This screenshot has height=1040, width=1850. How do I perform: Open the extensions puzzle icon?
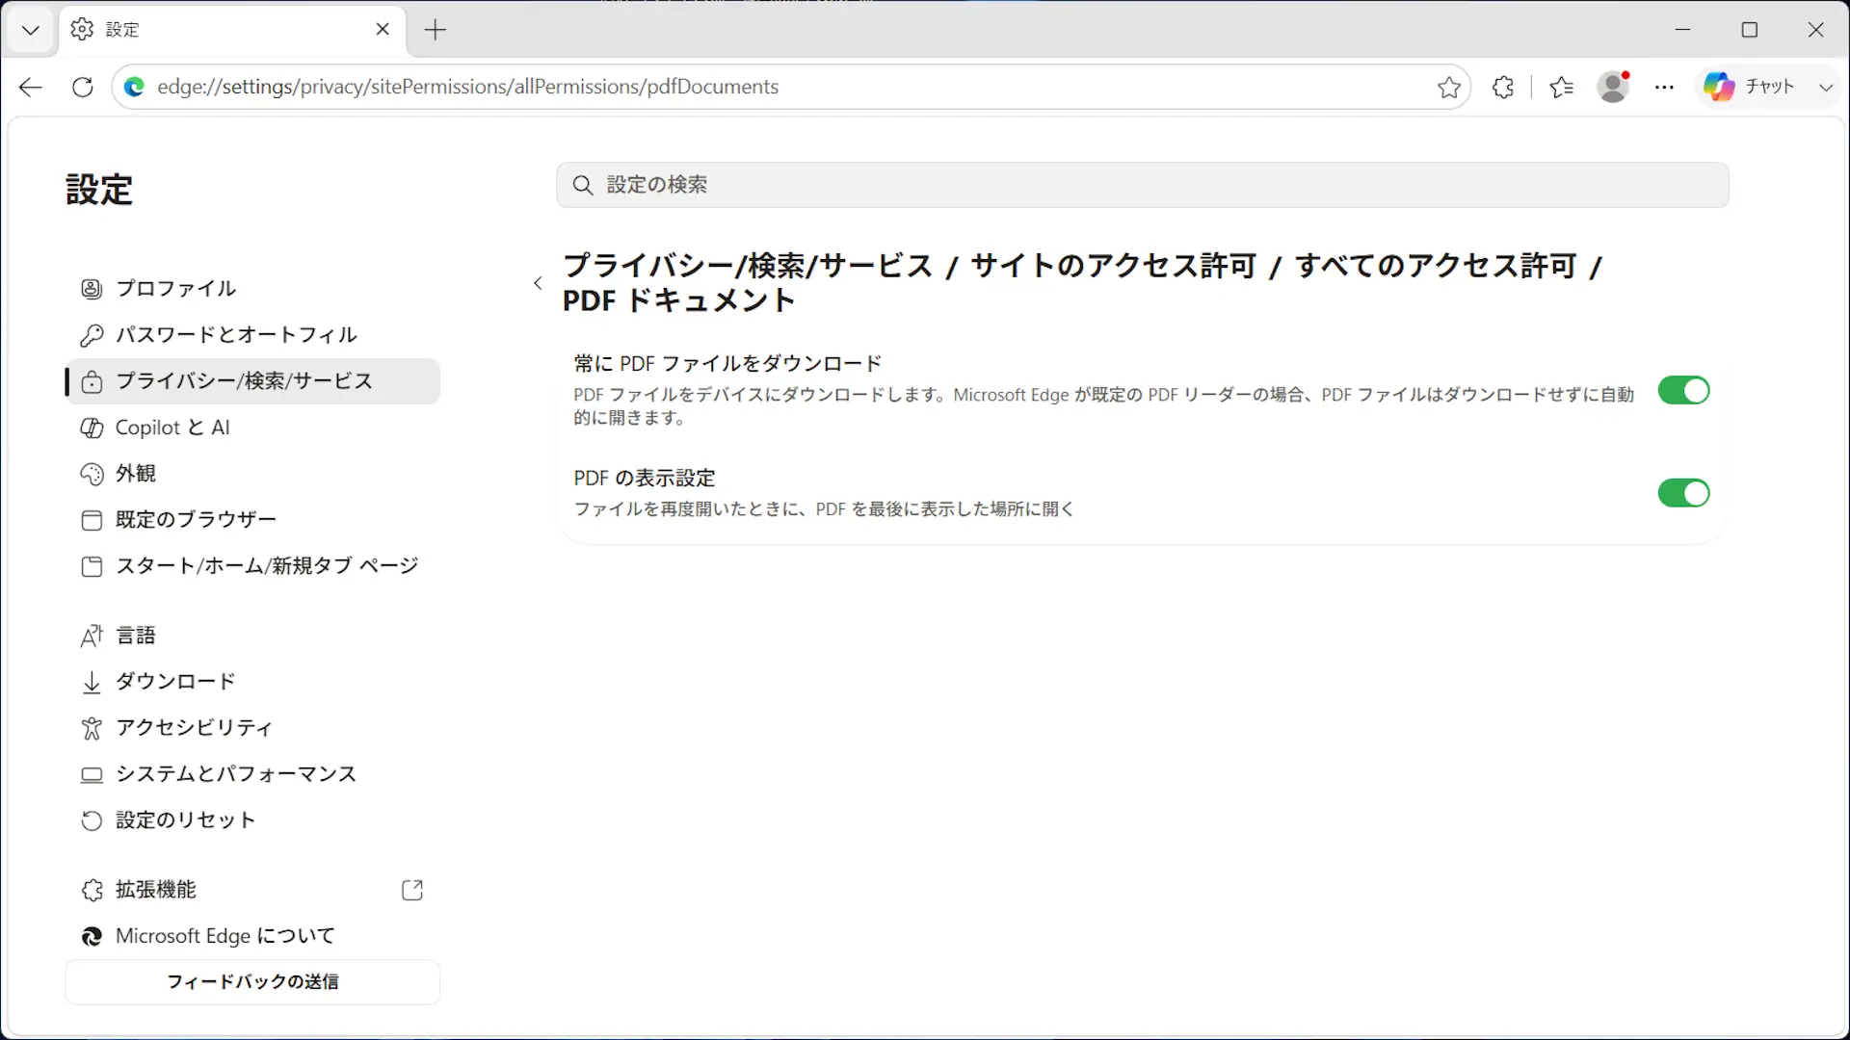(x=1503, y=87)
